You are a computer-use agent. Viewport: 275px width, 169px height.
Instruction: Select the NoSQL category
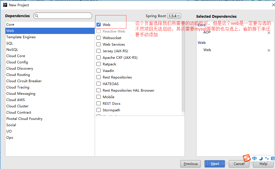pyautogui.click(x=50, y=50)
